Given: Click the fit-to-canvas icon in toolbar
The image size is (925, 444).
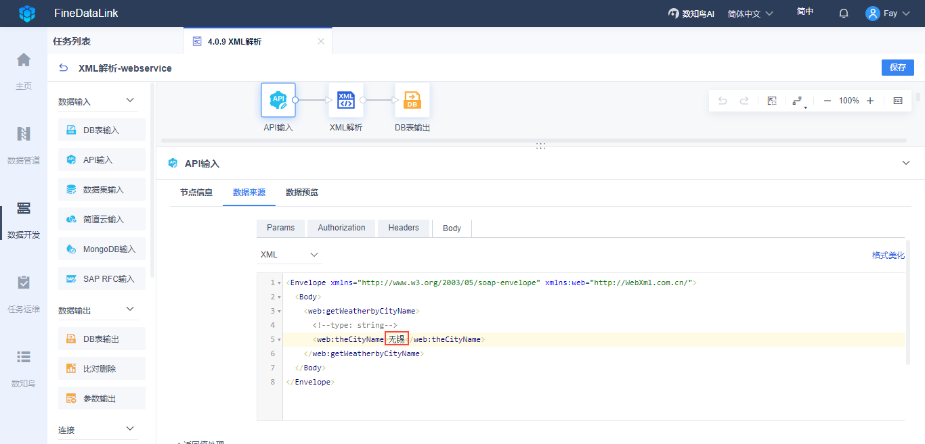Looking at the screenshot, I should tap(771, 101).
